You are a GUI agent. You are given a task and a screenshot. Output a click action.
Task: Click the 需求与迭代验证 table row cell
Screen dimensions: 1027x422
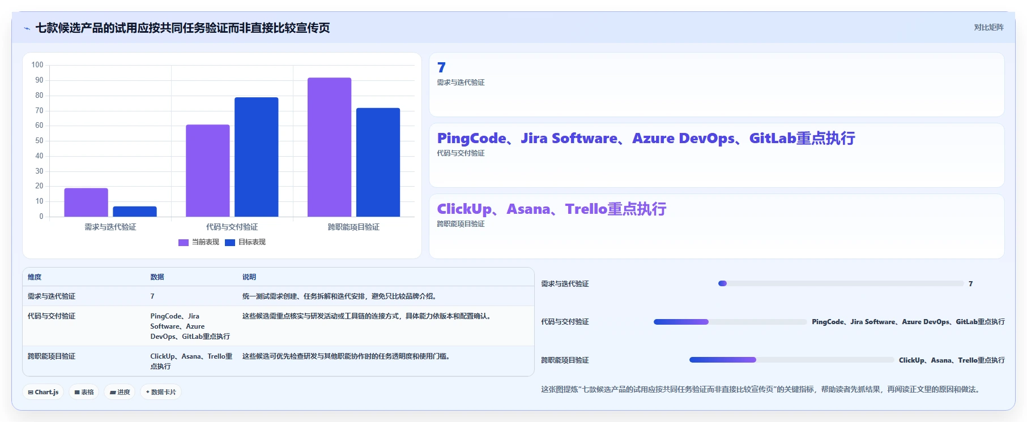coord(52,296)
